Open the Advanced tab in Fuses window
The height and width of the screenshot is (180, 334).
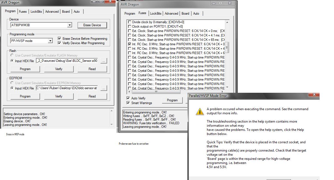point(171,14)
